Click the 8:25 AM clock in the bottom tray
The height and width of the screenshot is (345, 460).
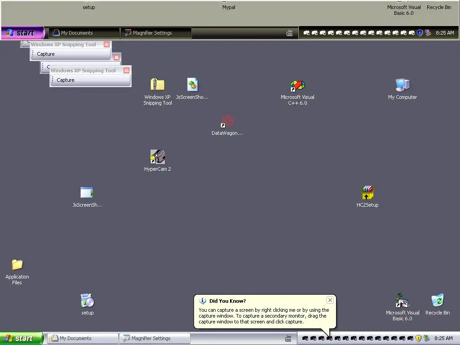443,338
